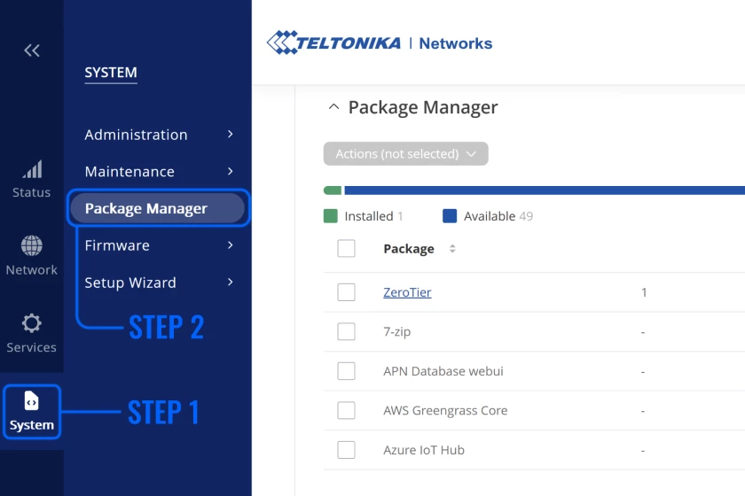Viewport: 745px width, 496px height.
Task: Open the Firmware menu item
Action: (158, 245)
